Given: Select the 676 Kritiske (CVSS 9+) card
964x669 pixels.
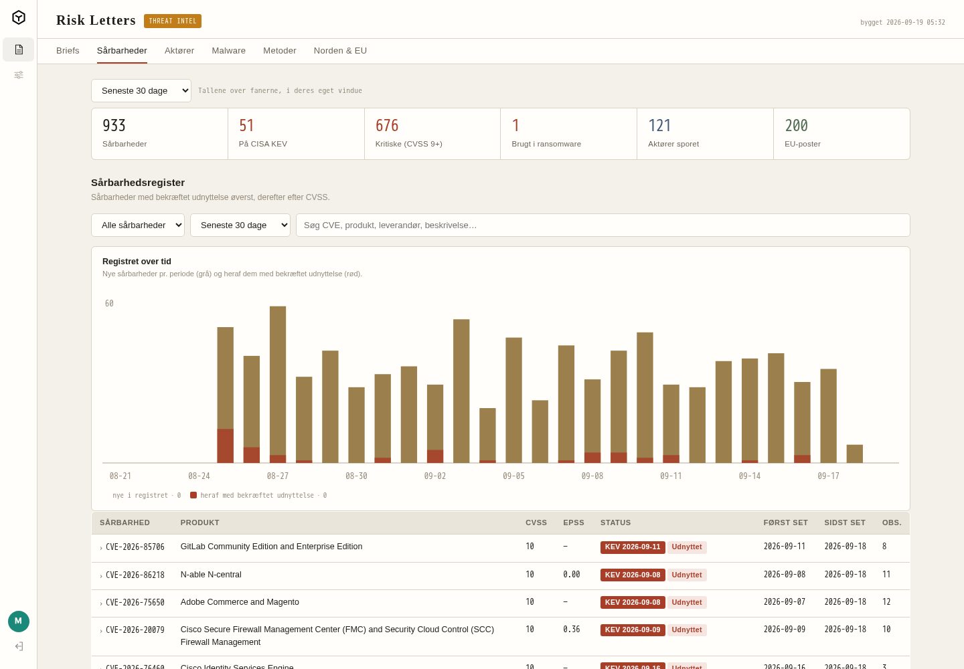Looking at the screenshot, I should pyautogui.click(x=432, y=134).
